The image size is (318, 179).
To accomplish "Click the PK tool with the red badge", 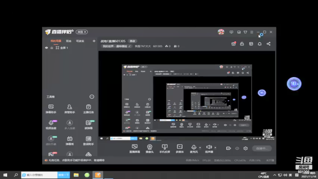I will (52, 154).
